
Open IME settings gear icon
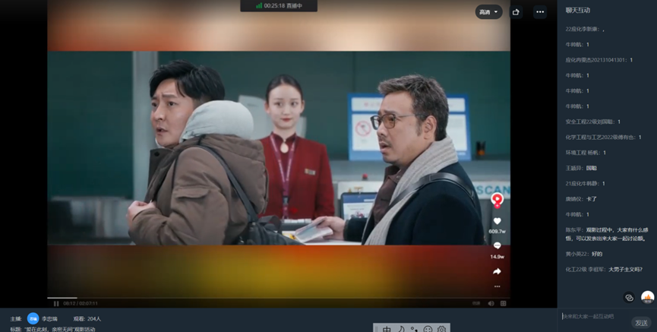coord(441,329)
